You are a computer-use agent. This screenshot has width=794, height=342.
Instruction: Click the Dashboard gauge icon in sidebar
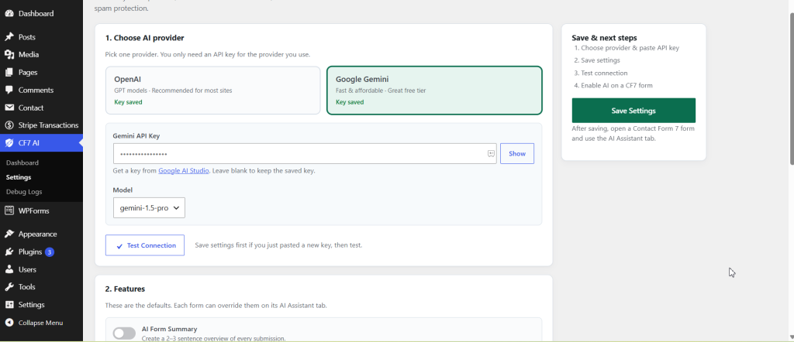pyautogui.click(x=9, y=14)
